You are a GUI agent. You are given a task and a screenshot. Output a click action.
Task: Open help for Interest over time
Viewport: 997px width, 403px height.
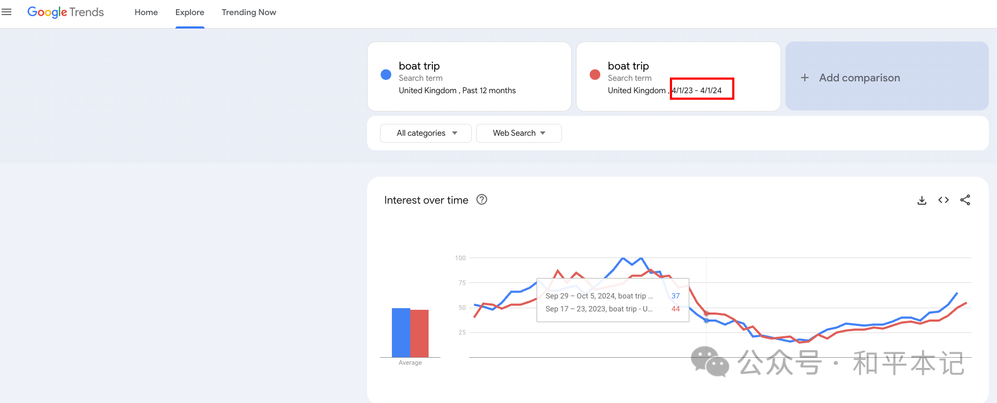pos(481,200)
